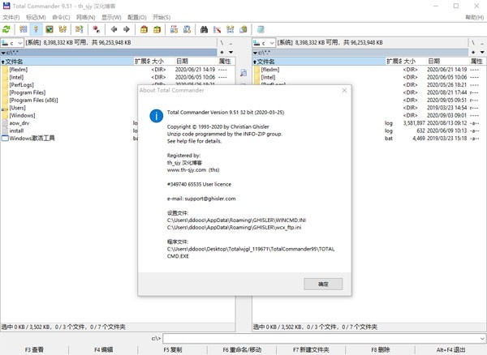Screen dimensions: 487x355
Task: Open the FTP connect icon
Action: point(174,29)
